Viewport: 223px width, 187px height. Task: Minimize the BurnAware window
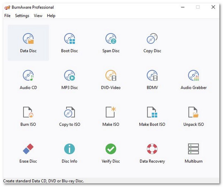[183, 7]
